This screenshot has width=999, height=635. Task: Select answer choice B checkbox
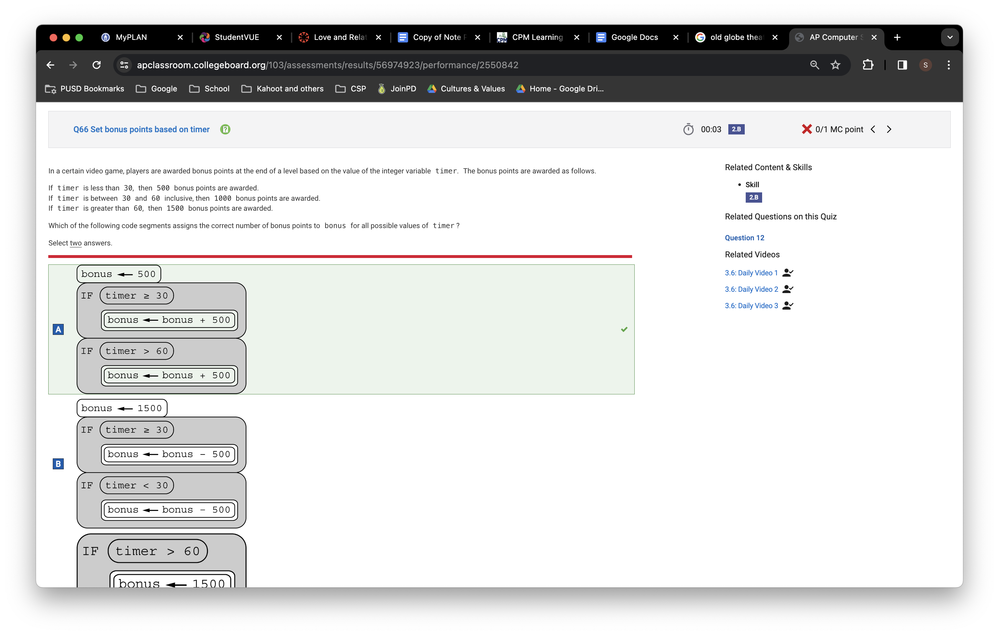tap(58, 464)
